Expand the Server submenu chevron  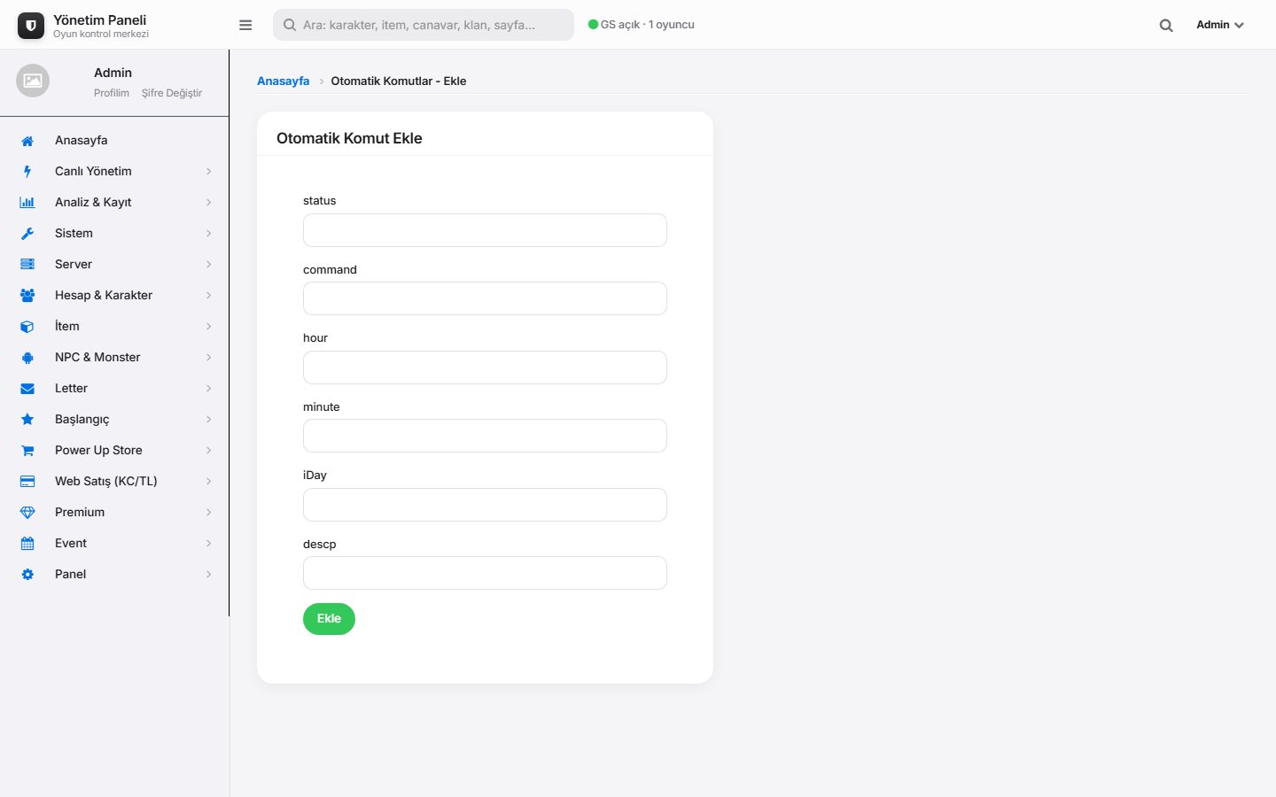pos(209,265)
